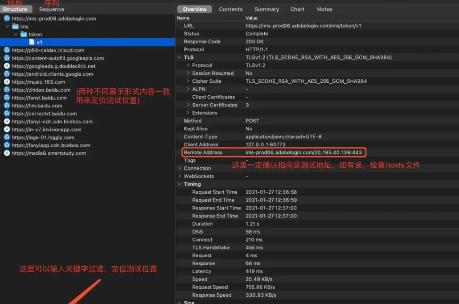Screen dimensions: 459x304
Task: Open the Notes tab
Action: click(324, 9)
